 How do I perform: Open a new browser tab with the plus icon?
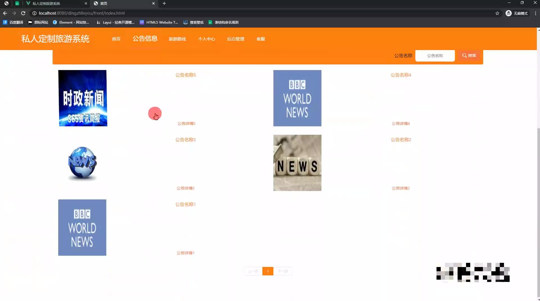click(164, 4)
